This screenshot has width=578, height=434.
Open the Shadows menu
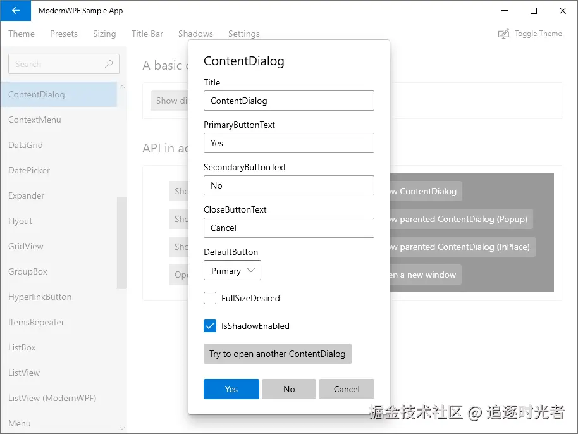coord(195,34)
